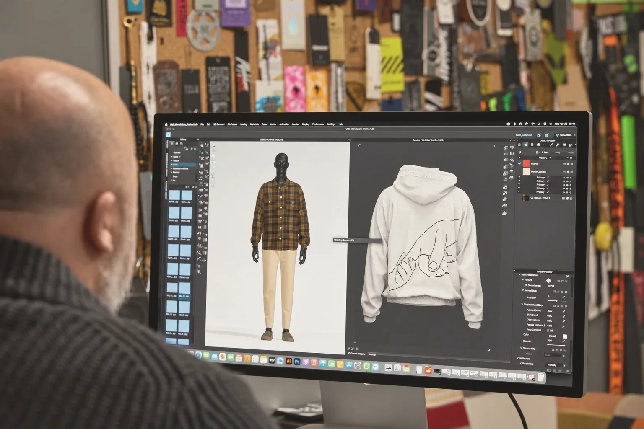Pop out the 3D garment window

pos(348,140)
